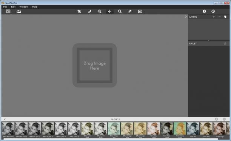Open the File menu
Screen dimensions: 231x141
[5, 7]
